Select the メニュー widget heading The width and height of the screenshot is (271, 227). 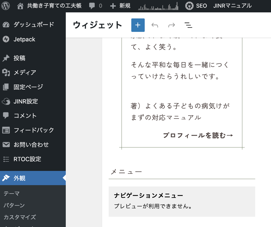126,172
